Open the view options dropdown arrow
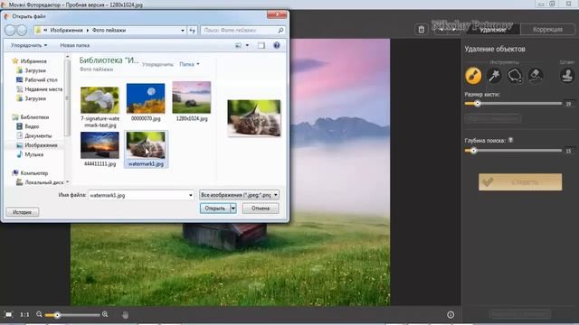The height and width of the screenshot is (325, 579). click(247, 45)
